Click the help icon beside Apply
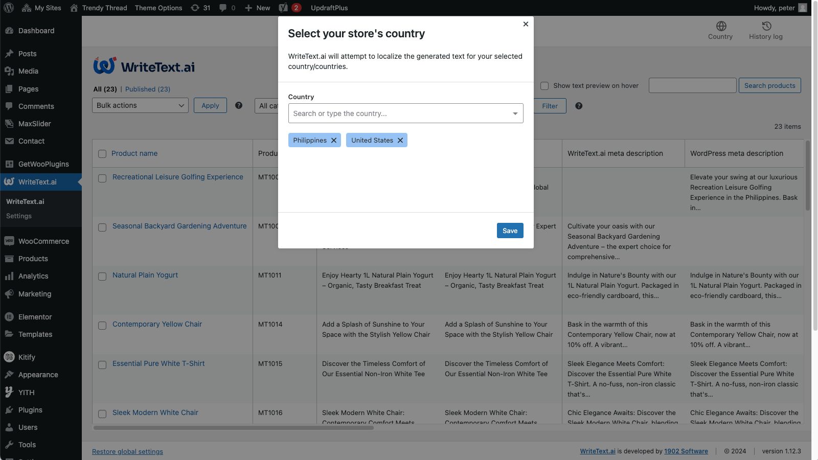This screenshot has width=818, height=460. (239, 106)
